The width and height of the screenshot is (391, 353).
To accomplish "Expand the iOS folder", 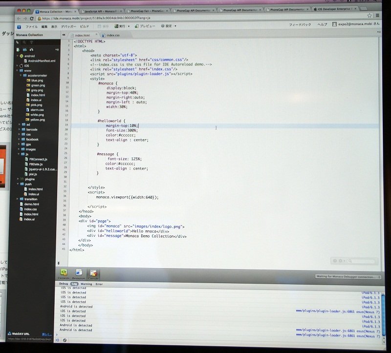I will 17,66.
